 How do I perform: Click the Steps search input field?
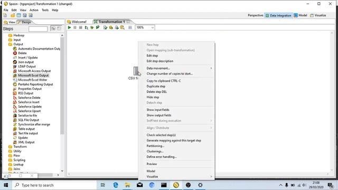(38, 29)
